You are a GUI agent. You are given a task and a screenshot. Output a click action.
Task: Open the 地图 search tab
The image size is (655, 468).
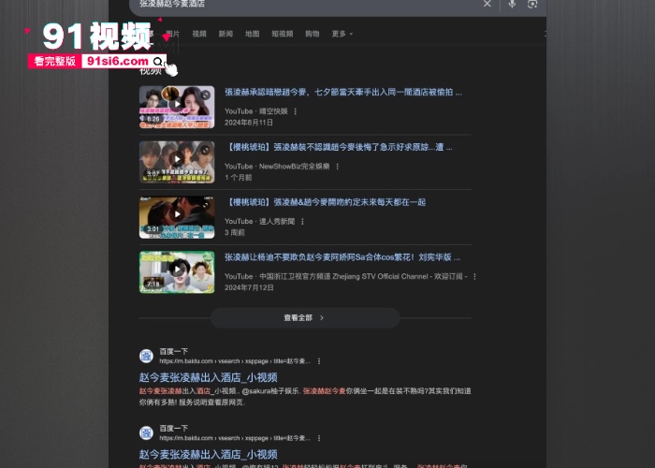click(x=253, y=34)
